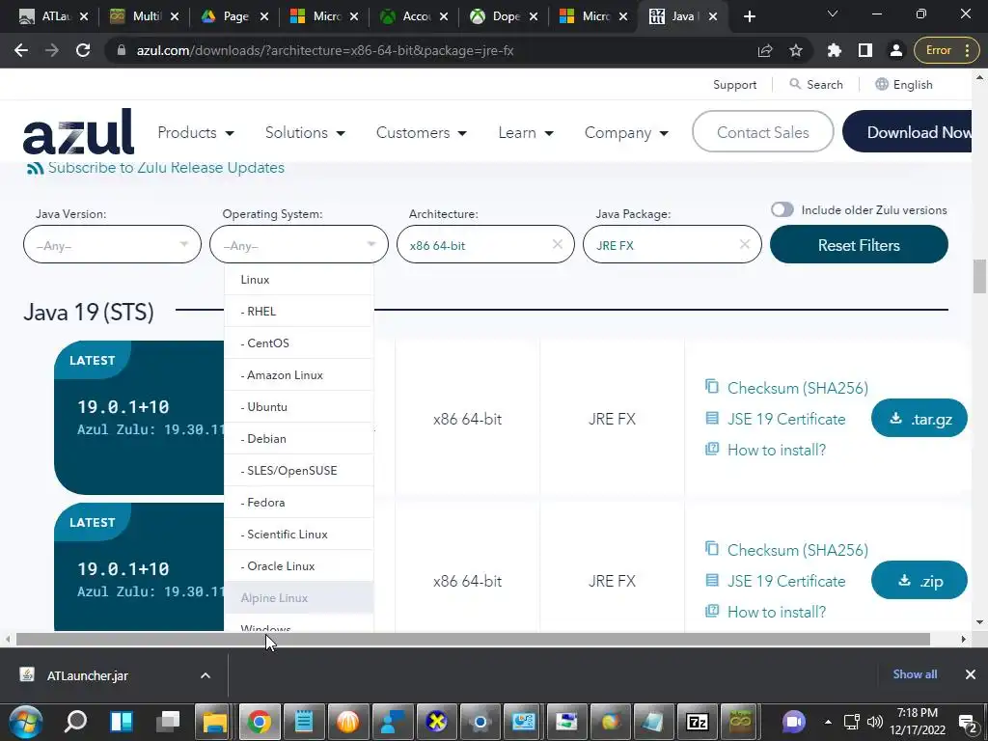Screen dimensions: 988x741
Task: Click Contact Sales button
Action: point(762,131)
